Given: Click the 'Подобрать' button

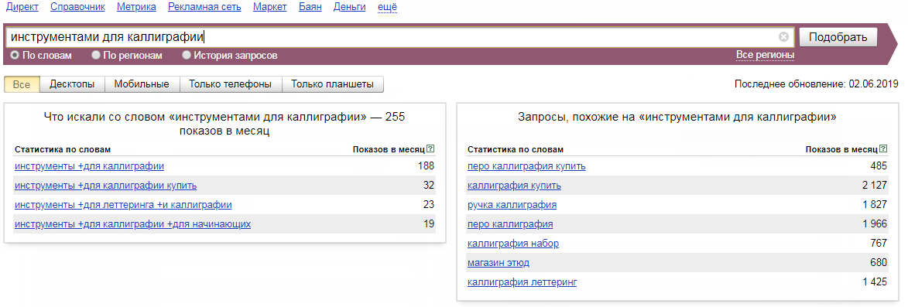Looking at the screenshot, I should tap(838, 37).
